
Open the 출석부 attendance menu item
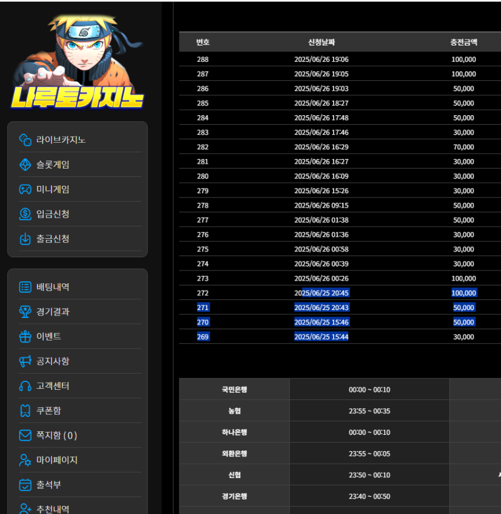[x=48, y=485]
